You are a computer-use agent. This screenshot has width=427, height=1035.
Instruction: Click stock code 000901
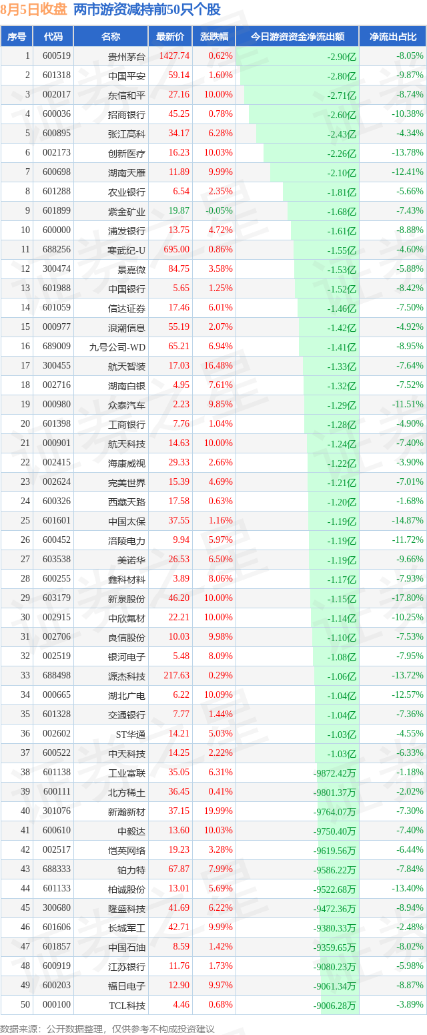57,443
